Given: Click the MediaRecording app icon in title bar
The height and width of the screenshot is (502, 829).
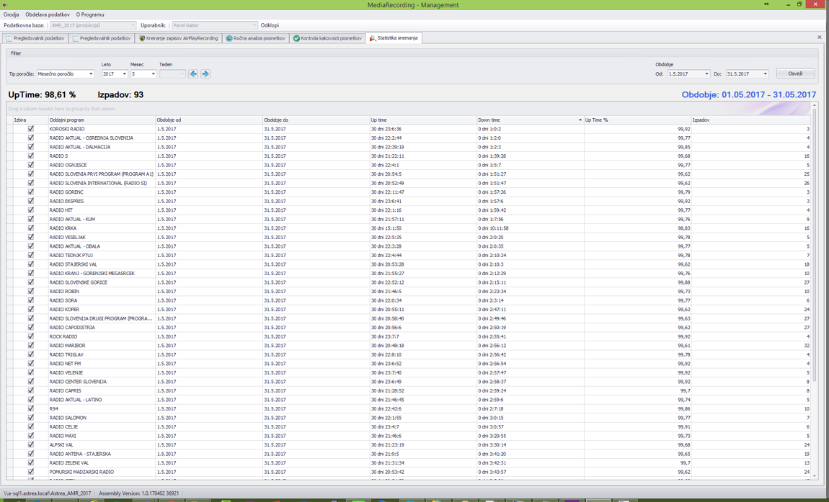Looking at the screenshot, I should [x=5, y=5].
